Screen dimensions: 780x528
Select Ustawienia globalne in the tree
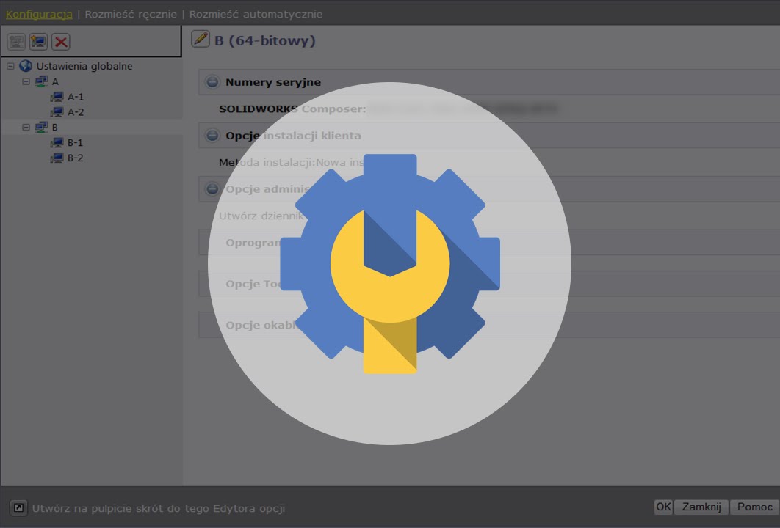coord(84,65)
